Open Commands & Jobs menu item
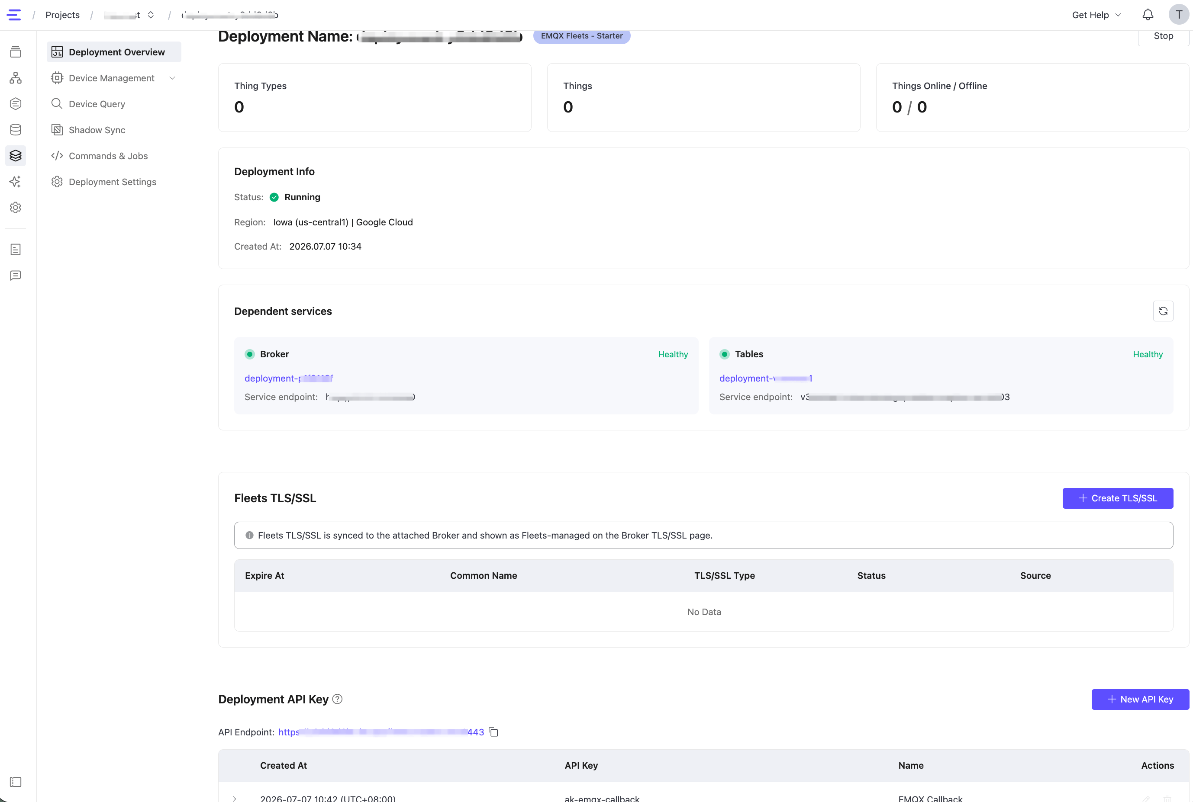 tap(114, 156)
